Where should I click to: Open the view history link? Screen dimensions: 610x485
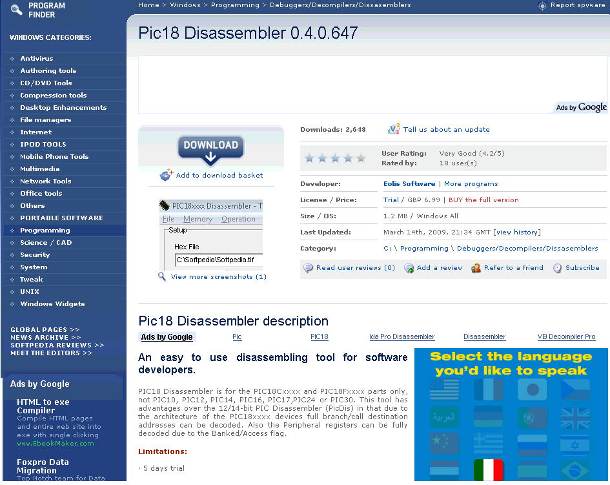516,232
